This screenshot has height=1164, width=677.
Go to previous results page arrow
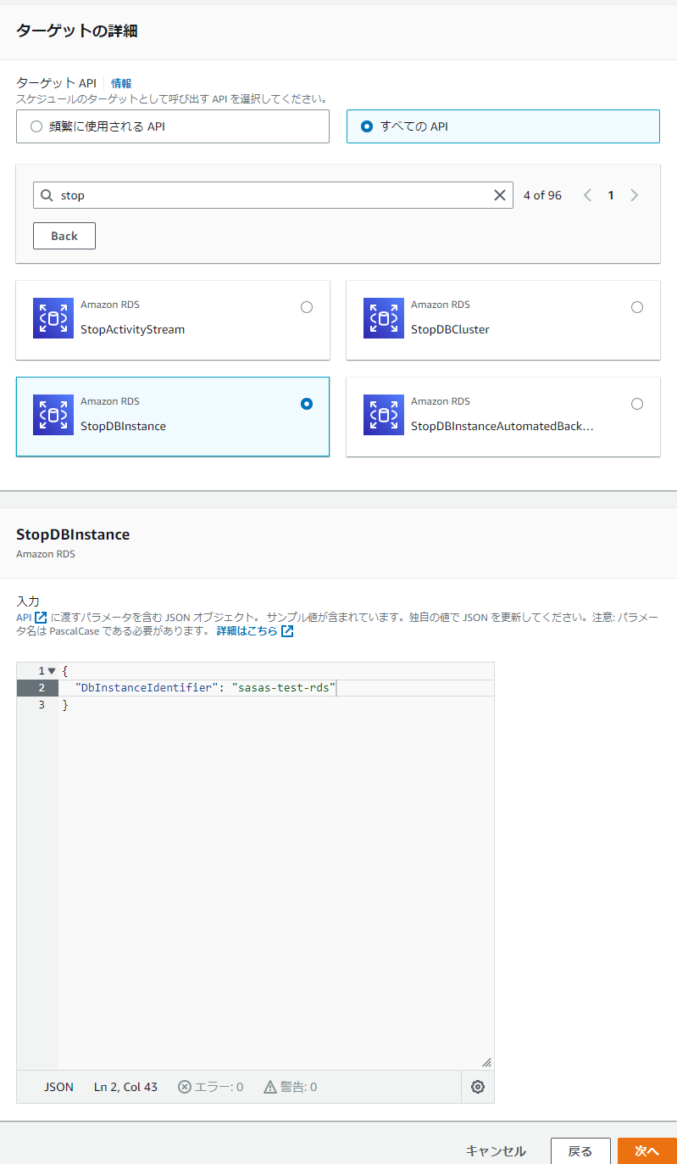pos(587,195)
